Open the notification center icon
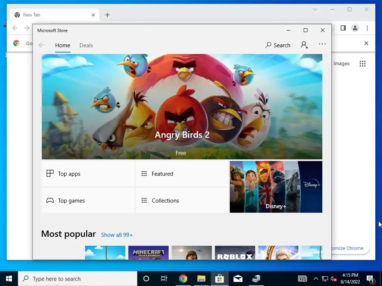Viewport: 382px width, 286px height. (x=370, y=279)
